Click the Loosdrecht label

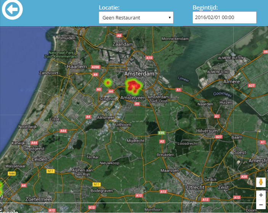click(x=188, y=144)
